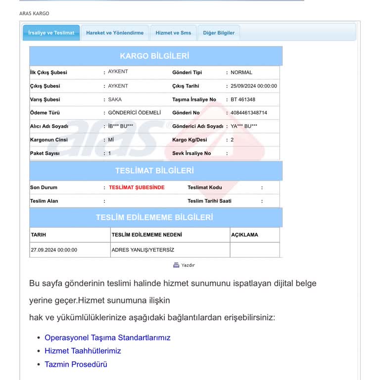Select the Diğer Bilgiler tab
The image size is (380, 380).
tap(219, 33)
